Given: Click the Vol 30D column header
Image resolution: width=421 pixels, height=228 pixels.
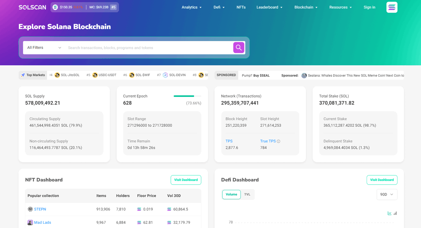Looking at the screenshot, I should click(x=174, y=196).
